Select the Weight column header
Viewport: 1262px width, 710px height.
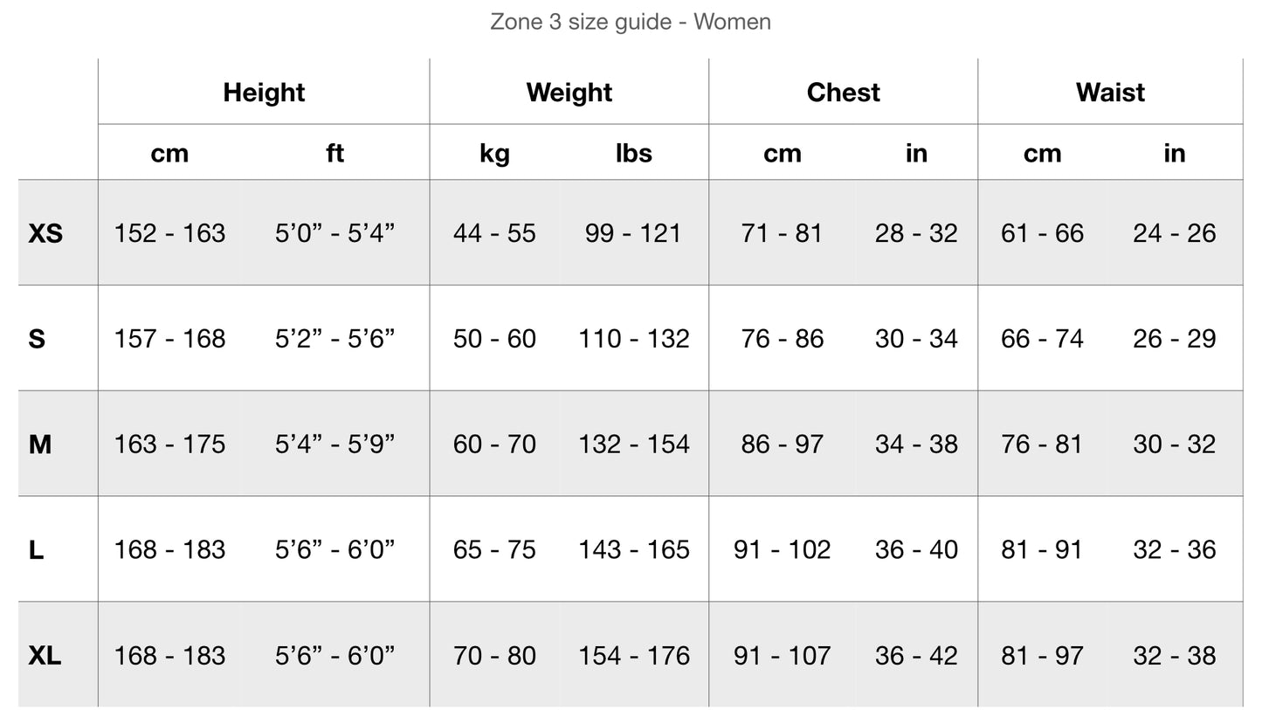(569, 93)
